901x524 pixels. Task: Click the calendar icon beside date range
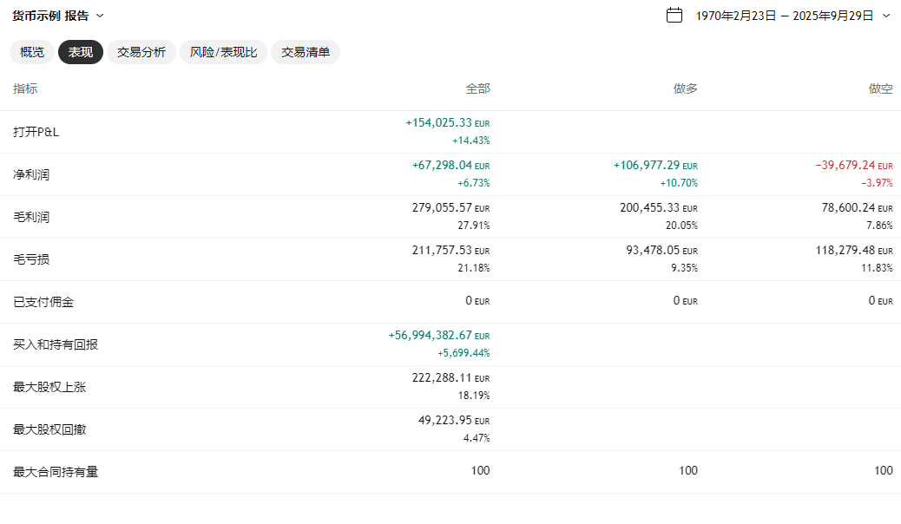pyautogui.click(x=674, y=16)
